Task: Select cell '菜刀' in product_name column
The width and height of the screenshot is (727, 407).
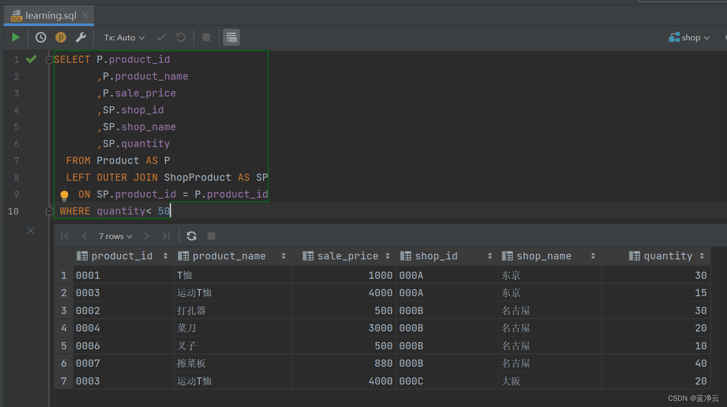Action: pos(233,328)
